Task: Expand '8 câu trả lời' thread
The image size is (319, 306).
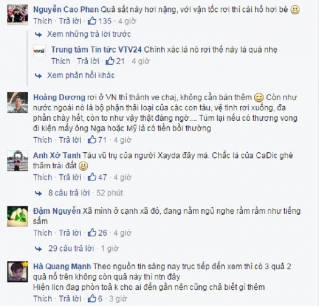Action: coord(69,193)
